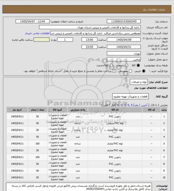
Task: Click the response deadline date 1405/04/09
Action: tap(124, 40)
